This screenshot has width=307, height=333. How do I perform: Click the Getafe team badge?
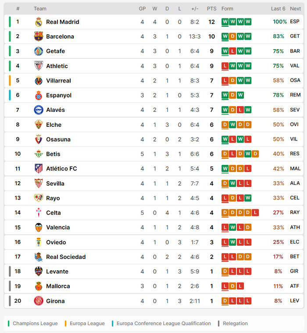click(39, 51)
